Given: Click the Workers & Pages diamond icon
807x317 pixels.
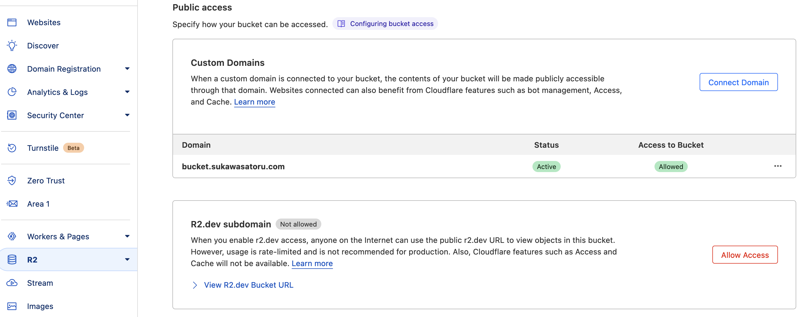Looking at the screenshot, I should click(12, 236).
